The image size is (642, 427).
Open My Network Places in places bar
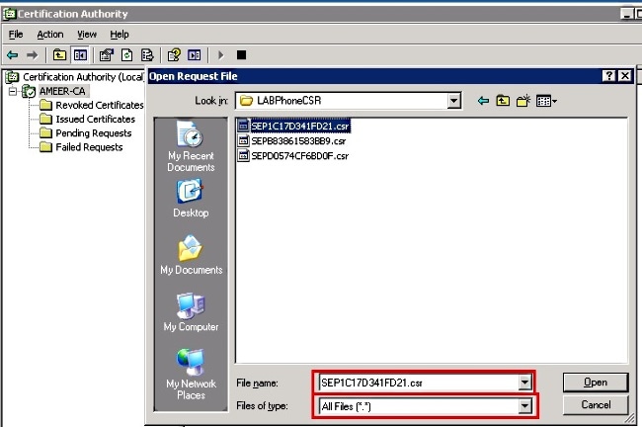tap(191, 375)
